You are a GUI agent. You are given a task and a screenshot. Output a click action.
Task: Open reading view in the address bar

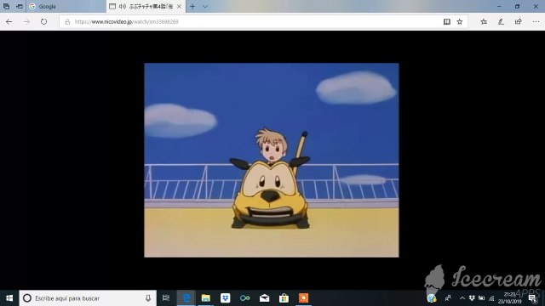click(x=446, y=21)
